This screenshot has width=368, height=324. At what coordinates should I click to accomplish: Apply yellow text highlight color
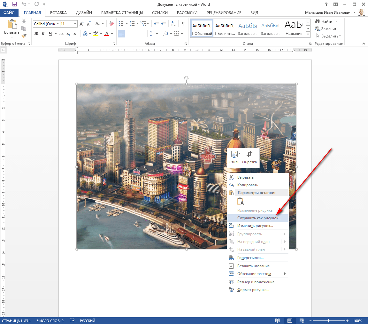pos(96,34)
